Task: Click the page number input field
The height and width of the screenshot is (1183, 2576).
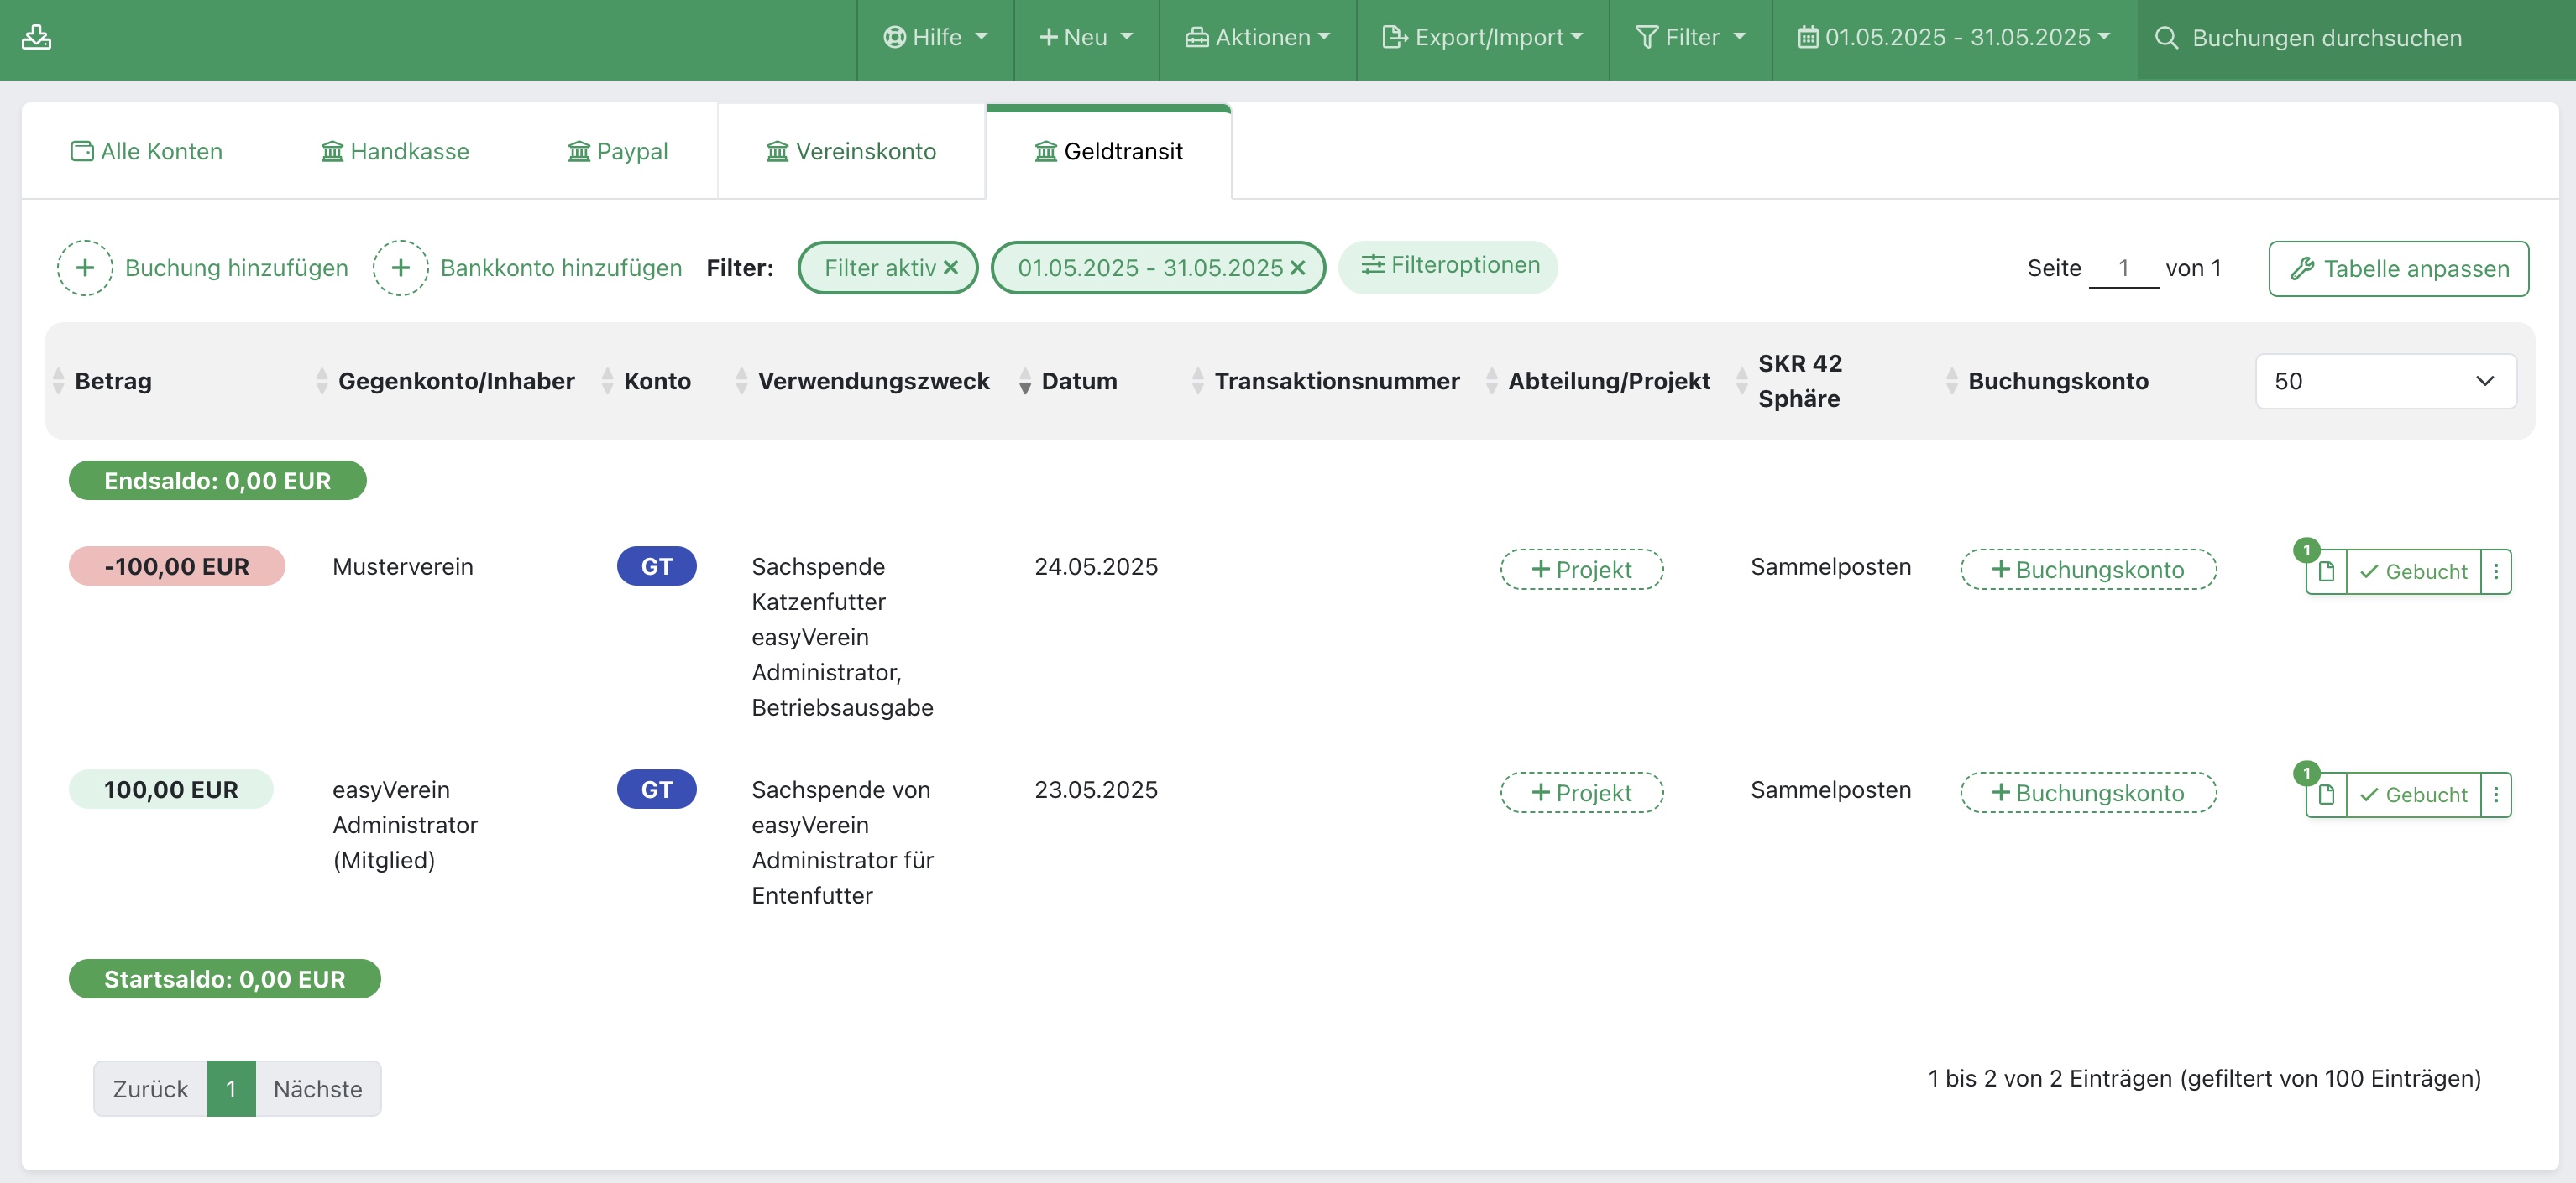Action: point(2123,268)
